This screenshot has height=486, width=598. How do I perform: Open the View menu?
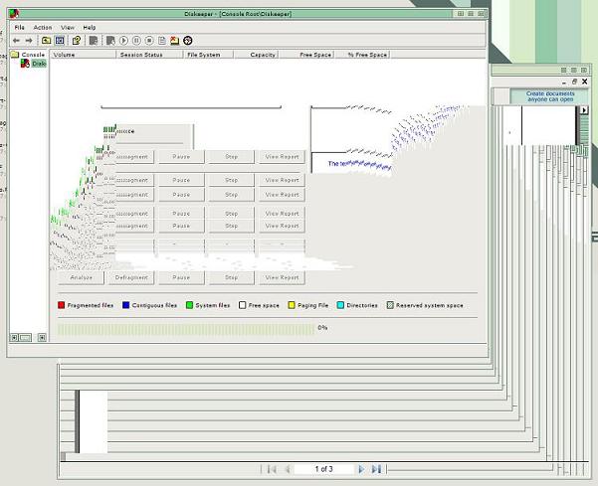pyautogui.click(x=68, y=28)
